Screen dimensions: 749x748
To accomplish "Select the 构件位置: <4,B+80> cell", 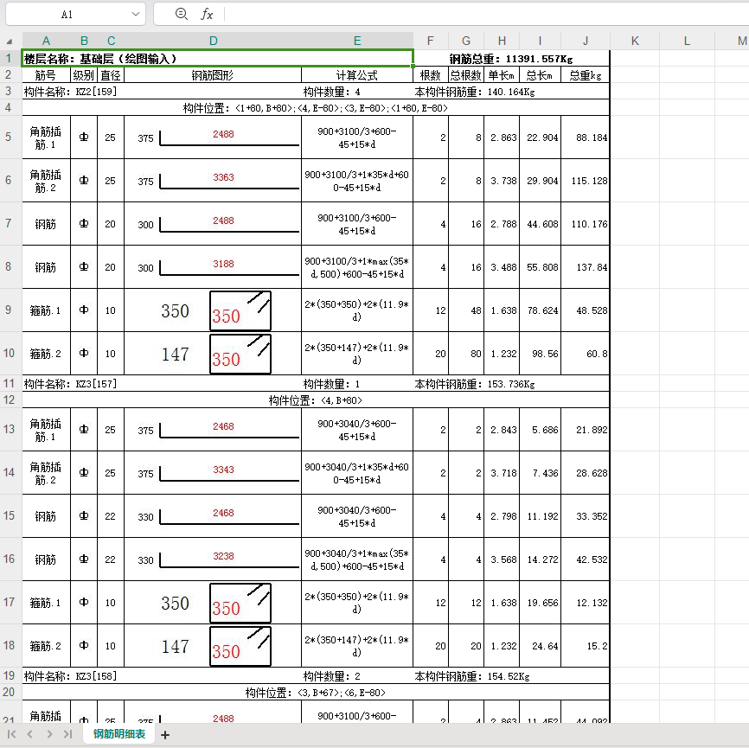I will coord(316,400).
